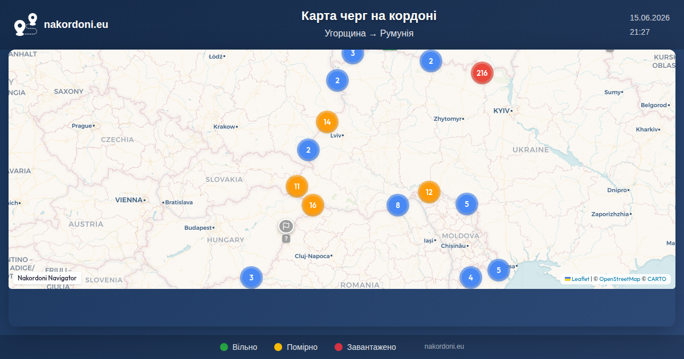This screenshot has height=359, width=684.
Task: Select the gray flag marker near Hungary
Action: click(x=286, y=227)
